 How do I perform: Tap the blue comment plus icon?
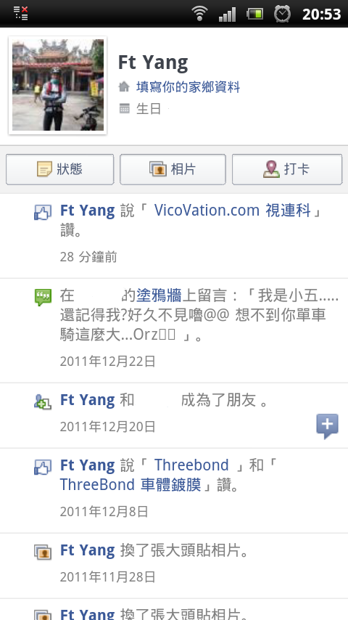327,426
